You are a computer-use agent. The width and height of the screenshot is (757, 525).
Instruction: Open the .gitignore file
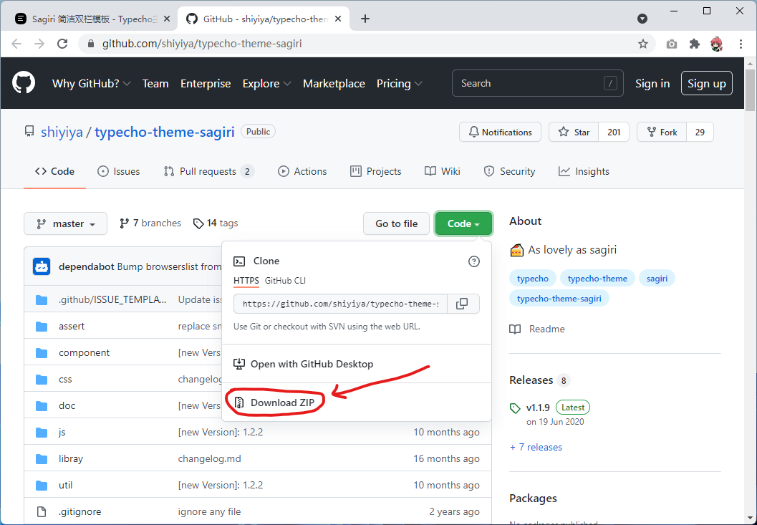pos(79,512)
